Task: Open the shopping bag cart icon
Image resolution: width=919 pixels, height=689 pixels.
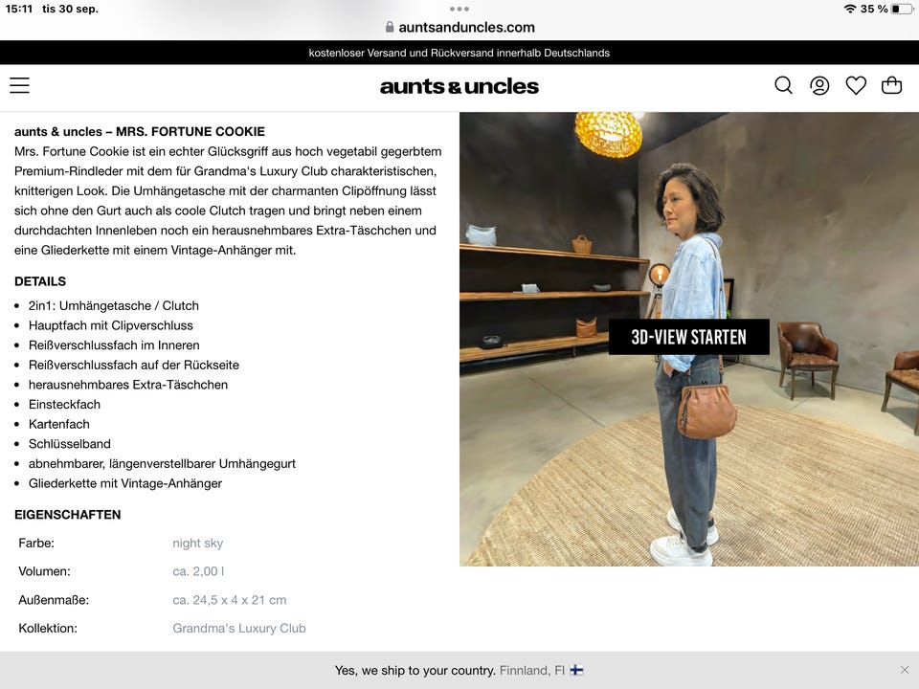Action: (x=891, y=85)
